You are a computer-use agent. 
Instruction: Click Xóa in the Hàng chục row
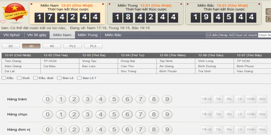point(261,114)
